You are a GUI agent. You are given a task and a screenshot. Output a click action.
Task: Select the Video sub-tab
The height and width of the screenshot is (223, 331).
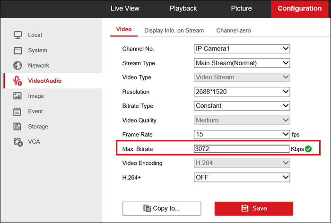pyautogui.click(x=124, y=30)
